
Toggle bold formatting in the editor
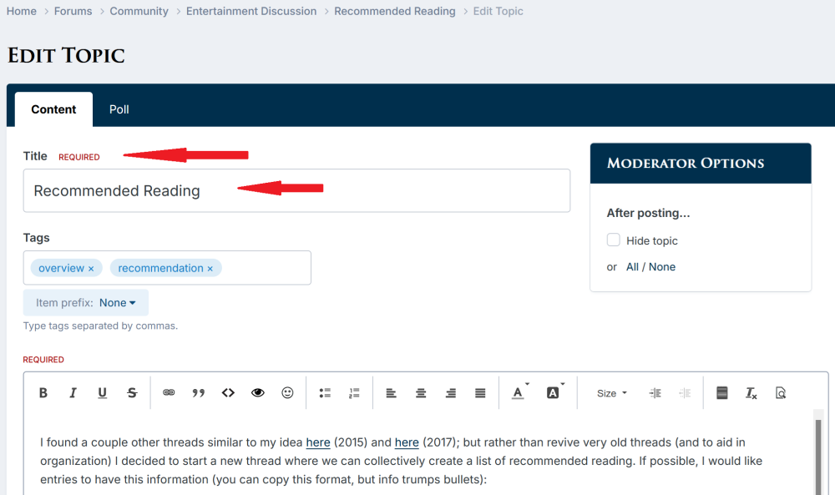pos(43,393)
